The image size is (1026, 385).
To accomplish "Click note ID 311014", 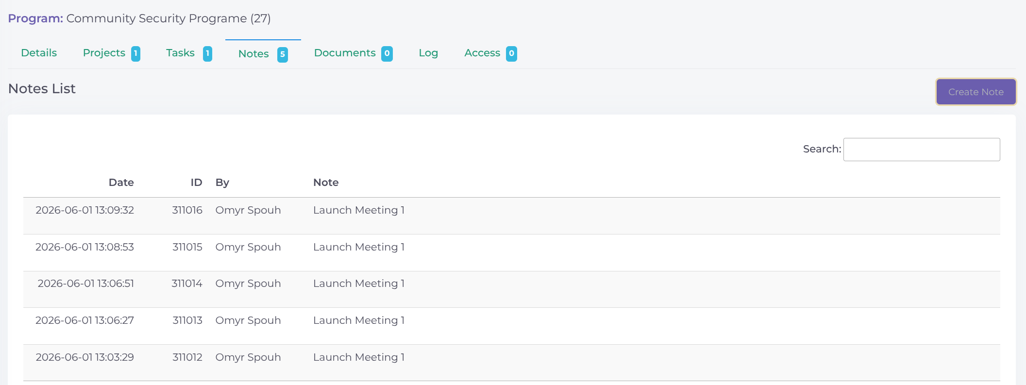I will 187,284.
